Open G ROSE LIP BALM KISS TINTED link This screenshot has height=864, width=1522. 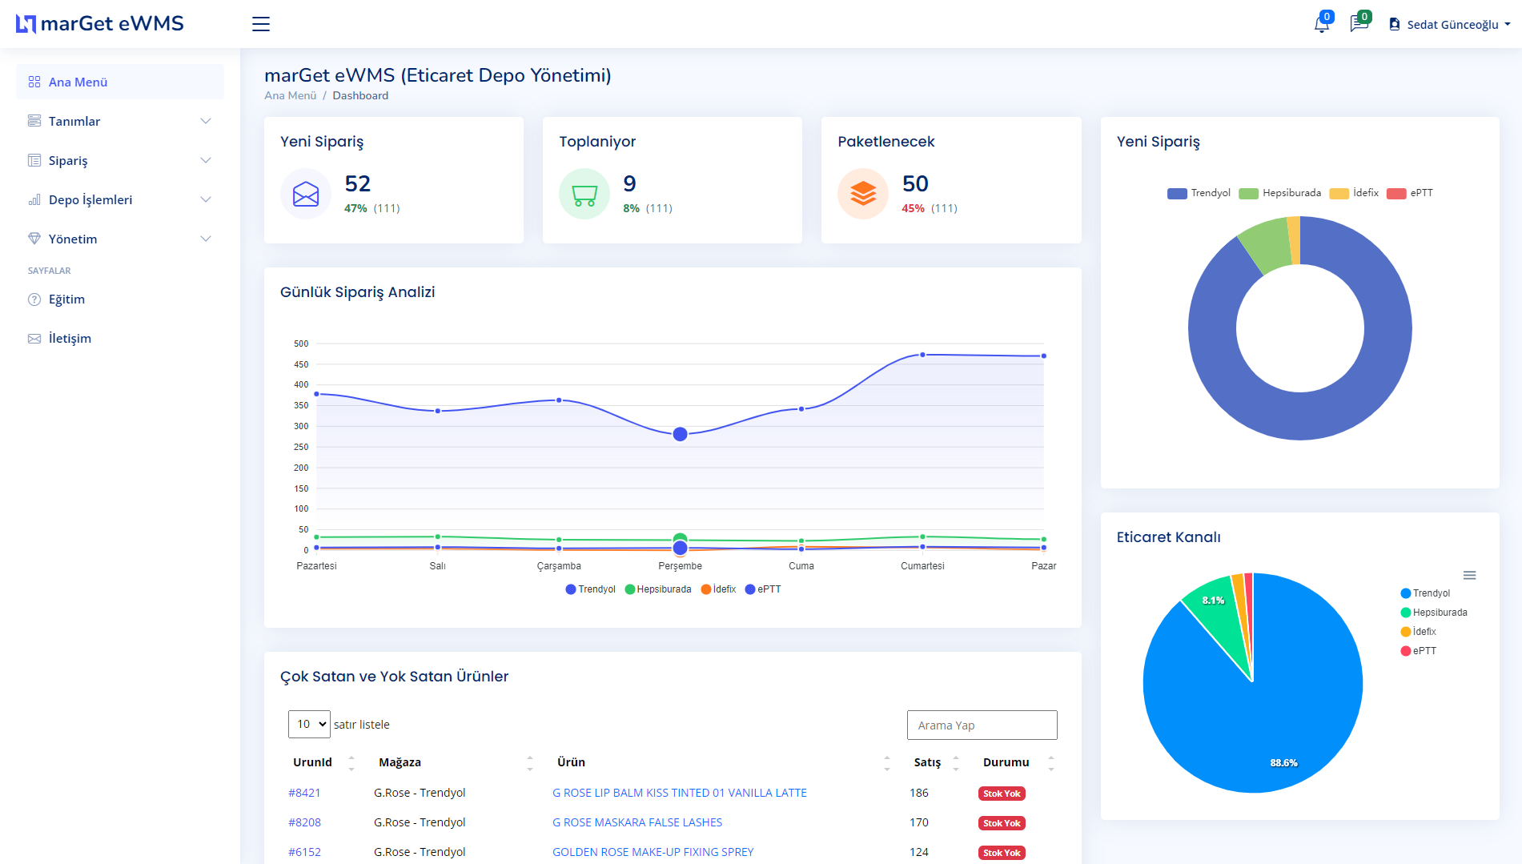680,793
